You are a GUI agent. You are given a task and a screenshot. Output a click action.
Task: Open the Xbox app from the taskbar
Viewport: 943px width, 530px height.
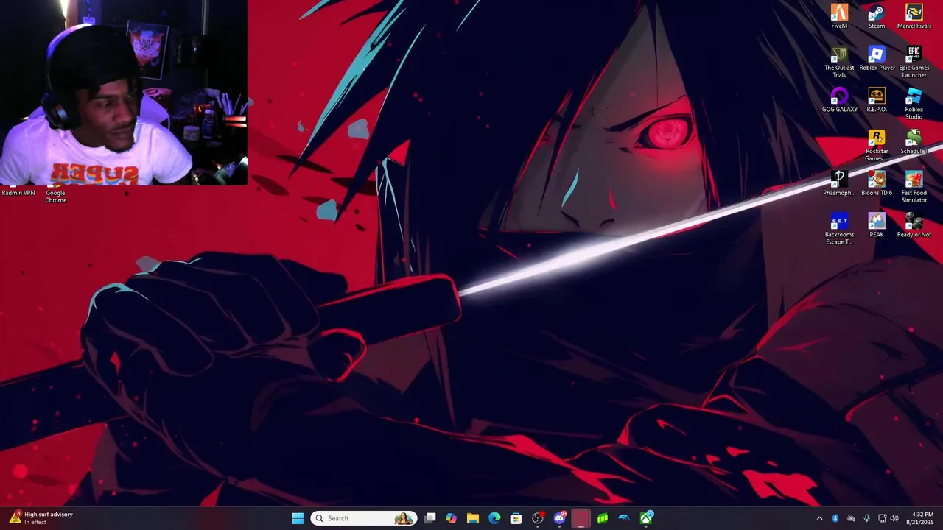tap(646, 518)
